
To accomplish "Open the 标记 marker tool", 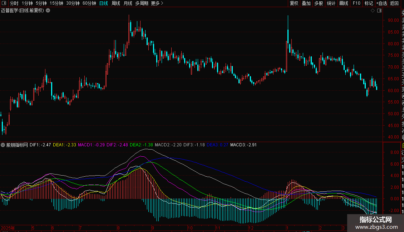I will (369, 4).
